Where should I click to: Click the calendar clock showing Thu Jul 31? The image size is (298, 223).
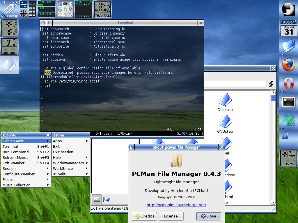[288, 28]
